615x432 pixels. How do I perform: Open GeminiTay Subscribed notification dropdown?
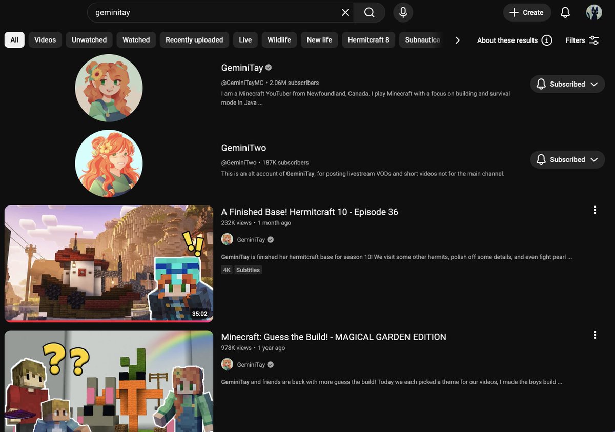click(567, 84)
